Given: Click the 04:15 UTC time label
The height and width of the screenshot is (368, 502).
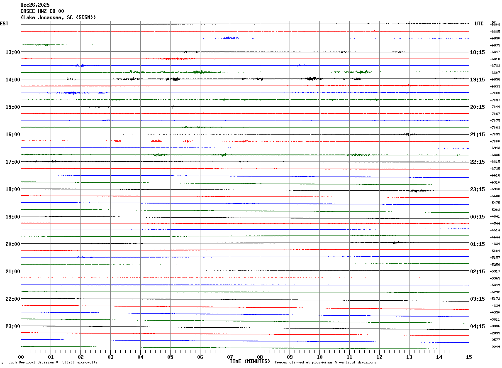Looking at the screenshot, I should tap(478, 326).
